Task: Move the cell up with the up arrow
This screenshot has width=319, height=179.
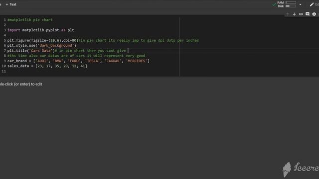Action: pos(288,14)
